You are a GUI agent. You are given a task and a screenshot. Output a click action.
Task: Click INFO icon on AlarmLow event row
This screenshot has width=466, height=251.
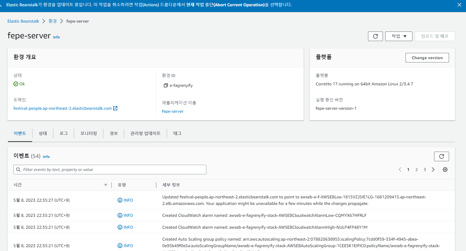(120, 215)
